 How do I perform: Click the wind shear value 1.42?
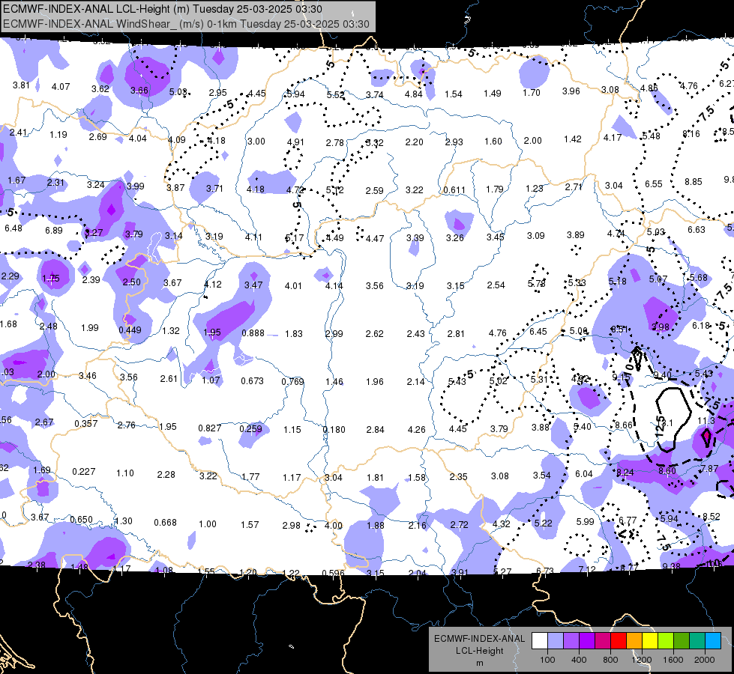pos(573,139)
